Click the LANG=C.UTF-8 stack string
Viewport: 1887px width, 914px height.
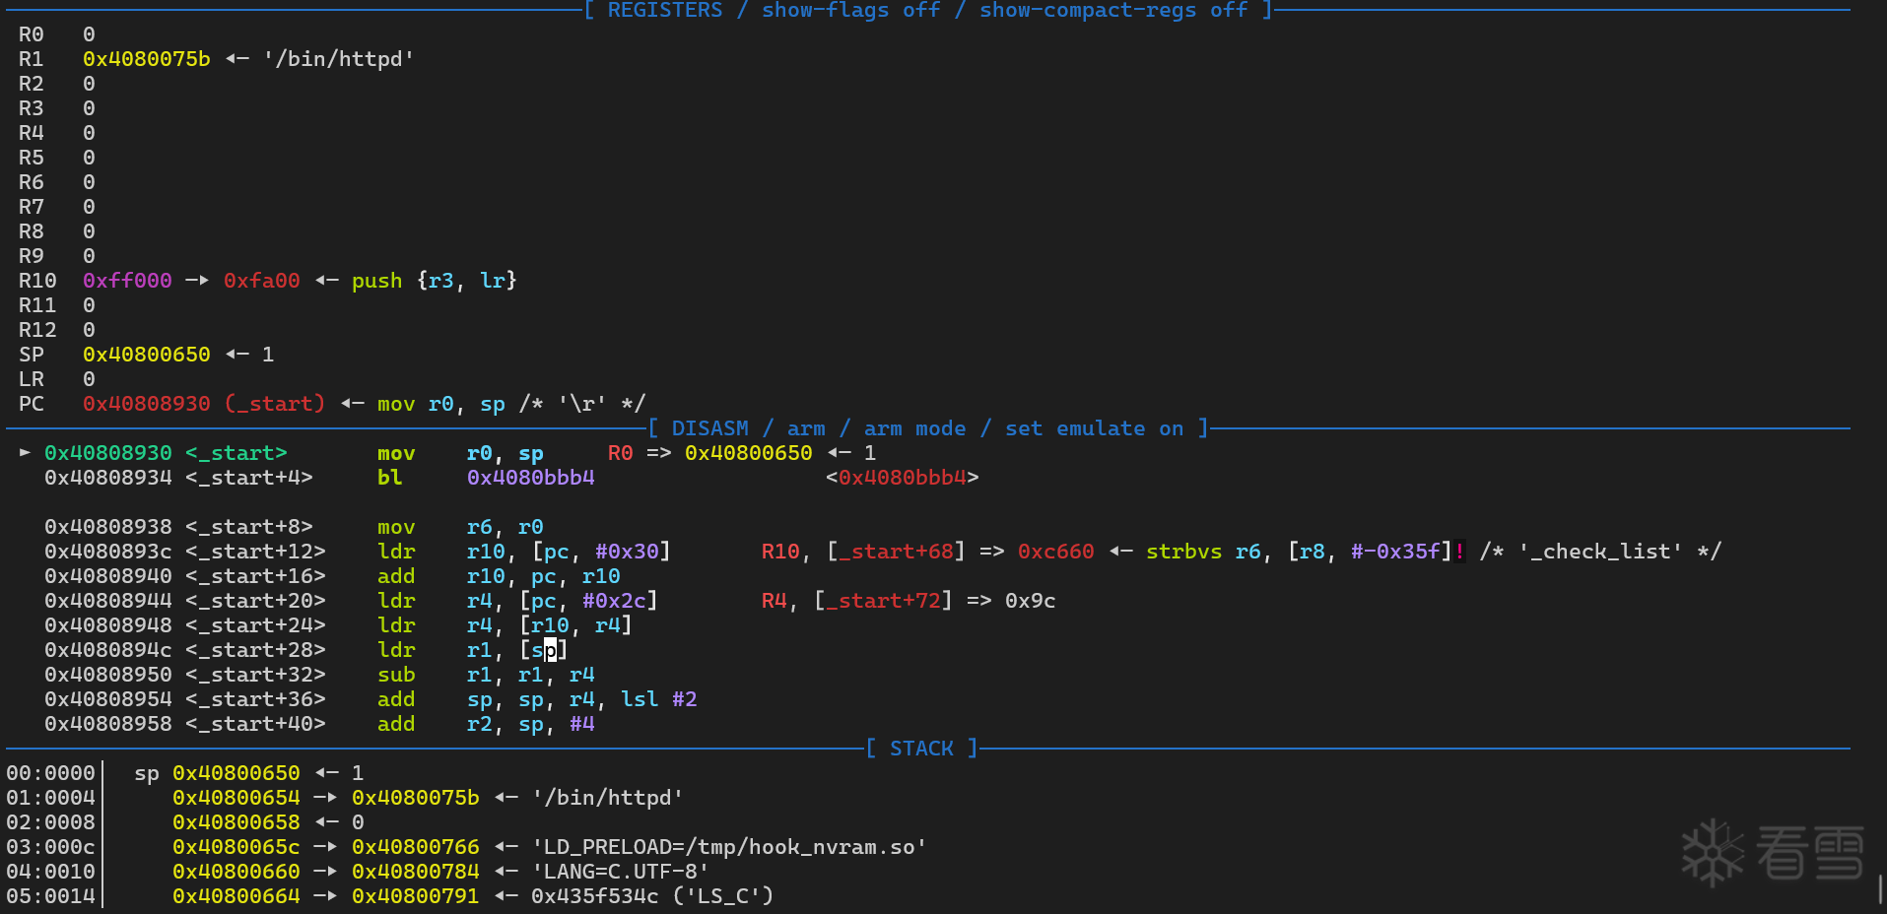(x=620, y=872)
